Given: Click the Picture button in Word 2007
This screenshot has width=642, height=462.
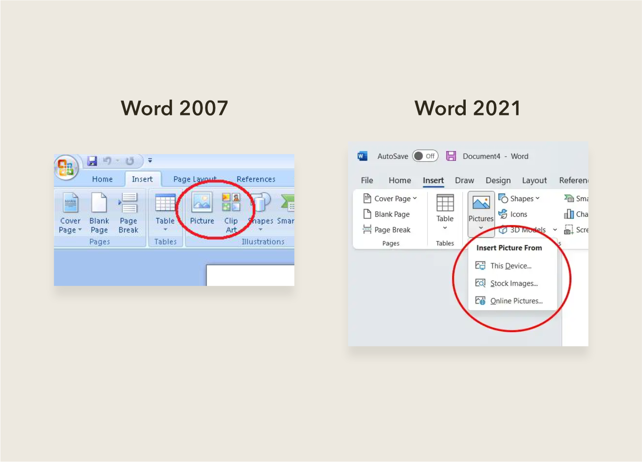Looking at the screenshot, I should coord(202,209).
